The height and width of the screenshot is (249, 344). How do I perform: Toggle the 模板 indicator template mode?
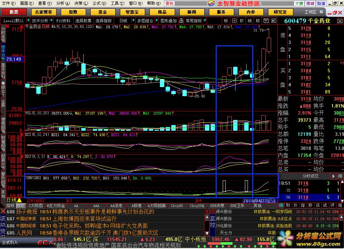(x=21, y=206)
